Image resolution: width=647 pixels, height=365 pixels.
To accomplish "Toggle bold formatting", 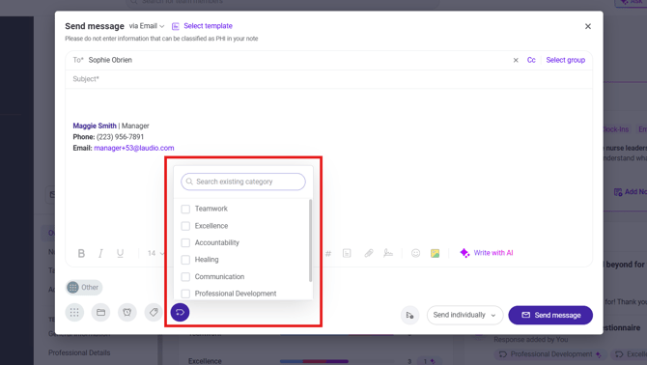I will click(x=81, y=253).
